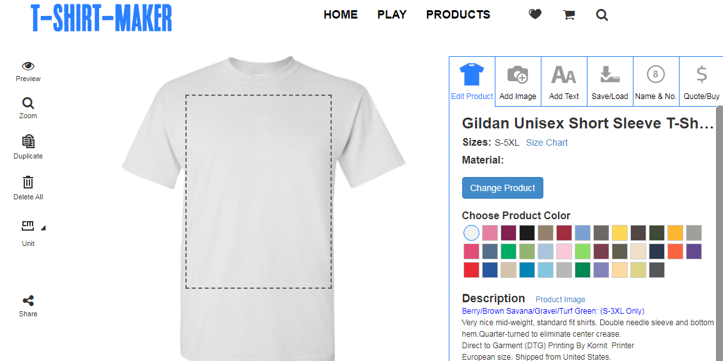Open the PRODUCTS menu item
This screenshot has height=361, width=723.
point(458,15)
